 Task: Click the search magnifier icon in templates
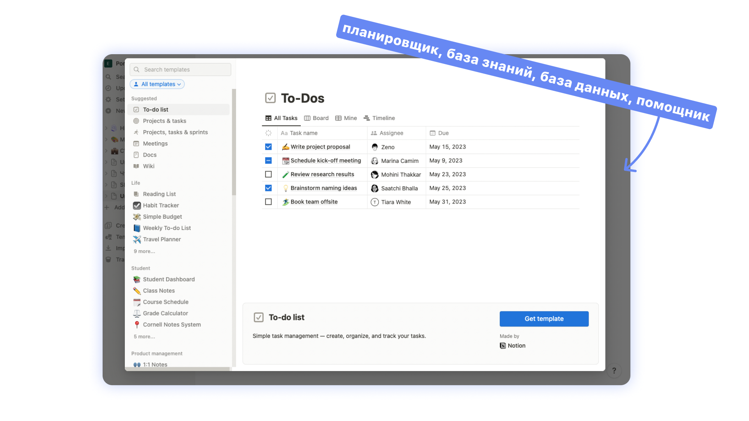137,69
